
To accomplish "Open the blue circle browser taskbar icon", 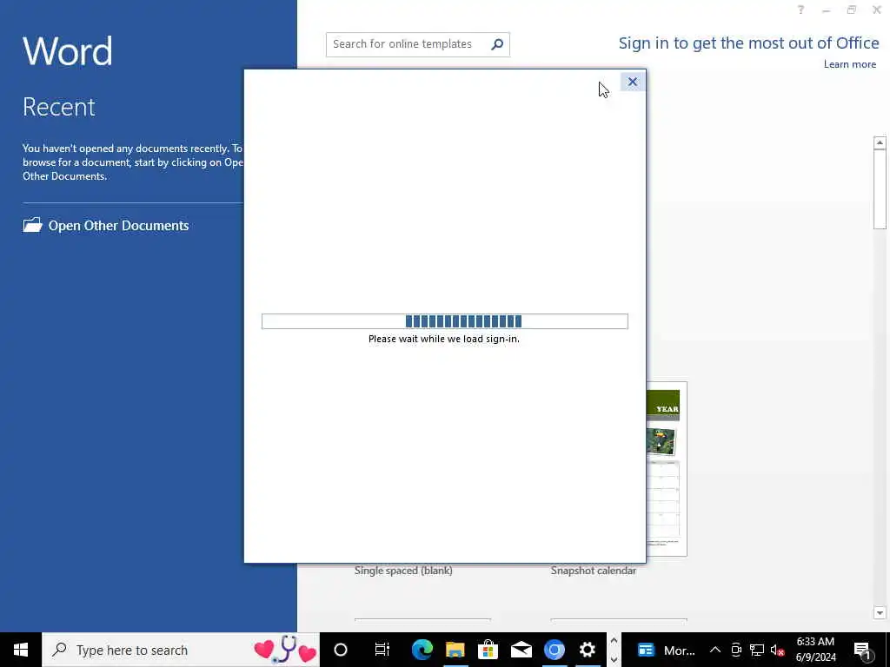I will pyautogui.click(x=554, y=650).
